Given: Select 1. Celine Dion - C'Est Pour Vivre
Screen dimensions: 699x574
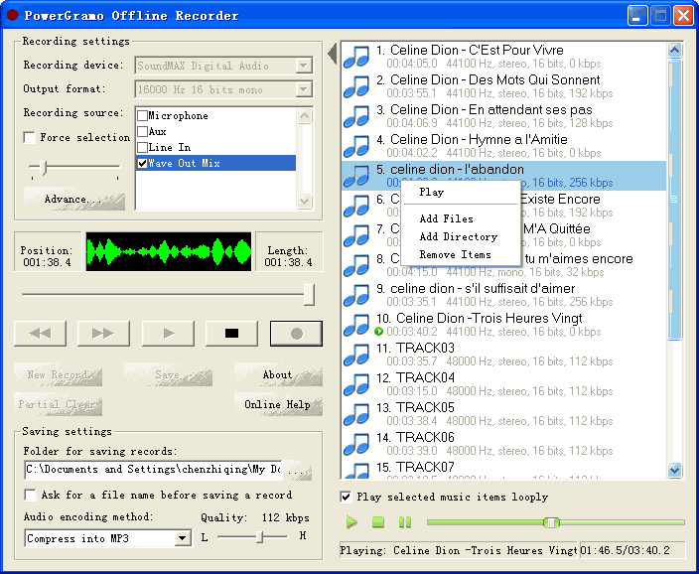Looking at the screenshot, I should (503, 57).
